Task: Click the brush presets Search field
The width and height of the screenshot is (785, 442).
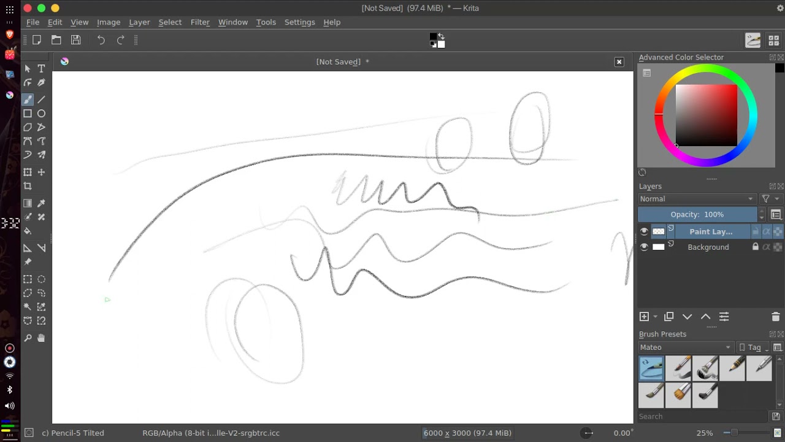Action: tap(702, 416)
